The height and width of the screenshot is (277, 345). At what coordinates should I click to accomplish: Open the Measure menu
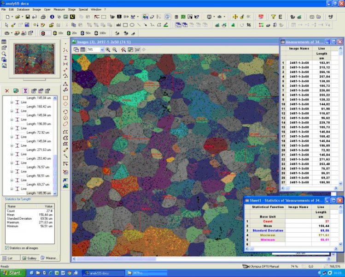tap(59, 10)
